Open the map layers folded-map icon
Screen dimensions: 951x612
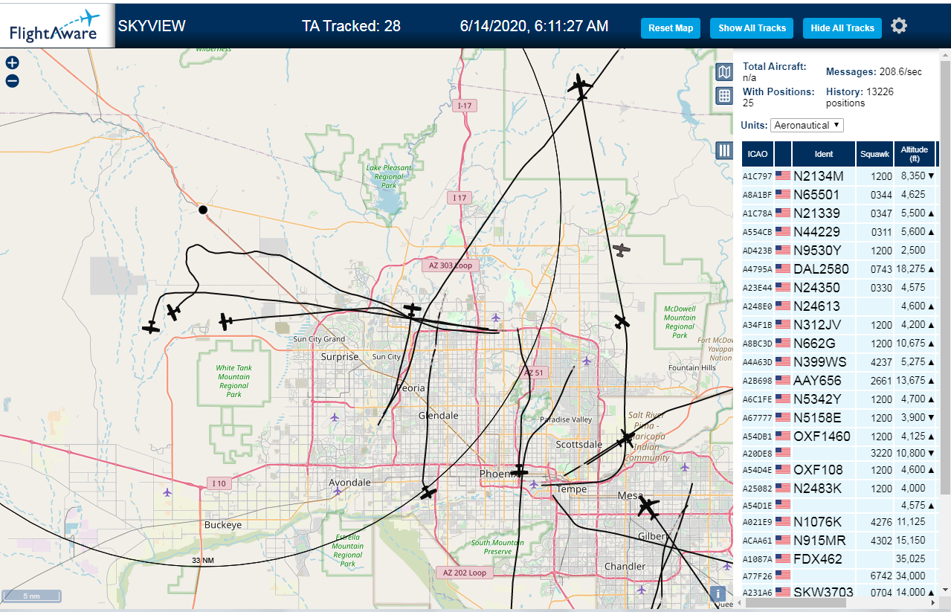pos(724,72)
